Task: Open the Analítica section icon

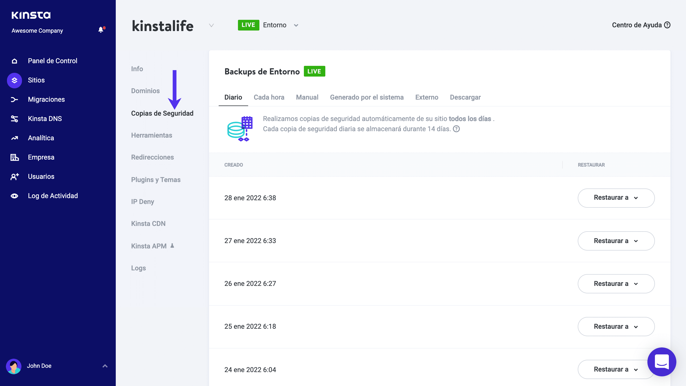Action: (x=14, y=138)
